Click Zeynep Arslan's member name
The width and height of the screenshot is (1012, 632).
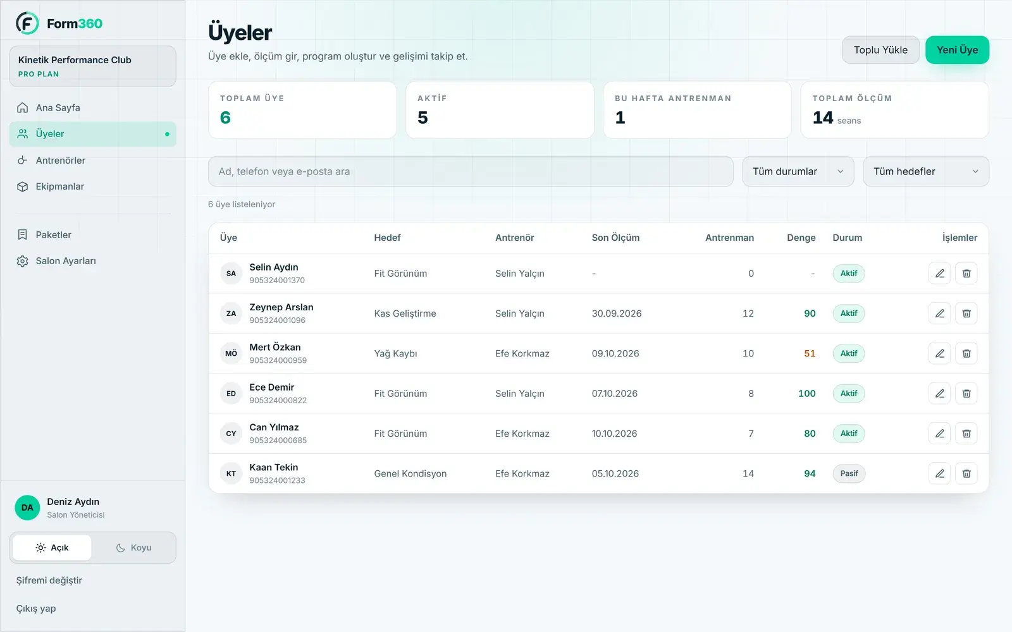coord(281,307)
